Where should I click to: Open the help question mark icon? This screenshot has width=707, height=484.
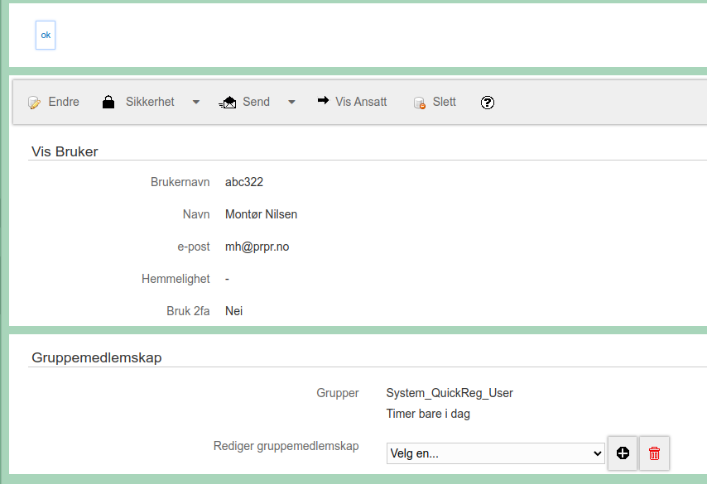coord(488,103)
